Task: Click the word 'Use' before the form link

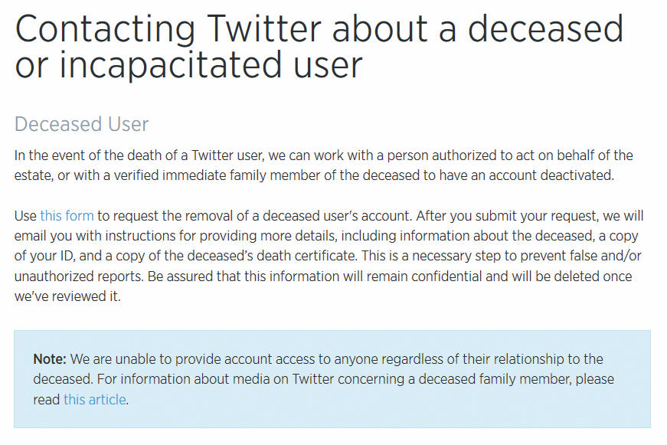Action: (25, 216)
